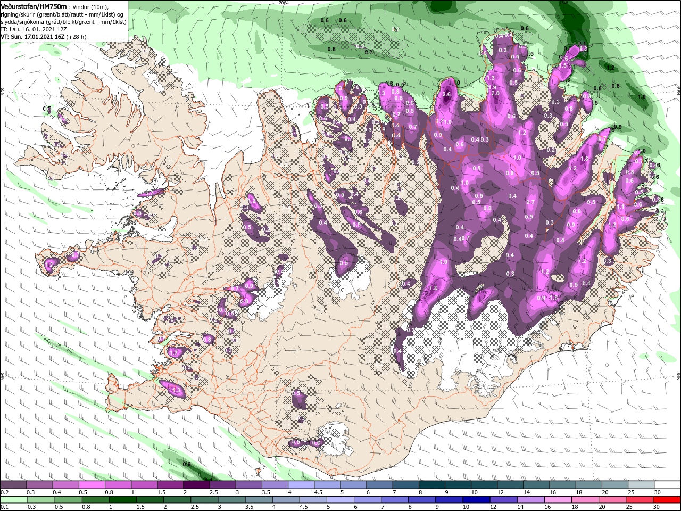Click the 10 label on the rain scale row
Screen dimensions: 681x511
click(x=466, y=507)
